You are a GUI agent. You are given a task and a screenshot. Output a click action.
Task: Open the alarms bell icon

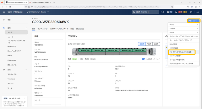click(176, 12)
